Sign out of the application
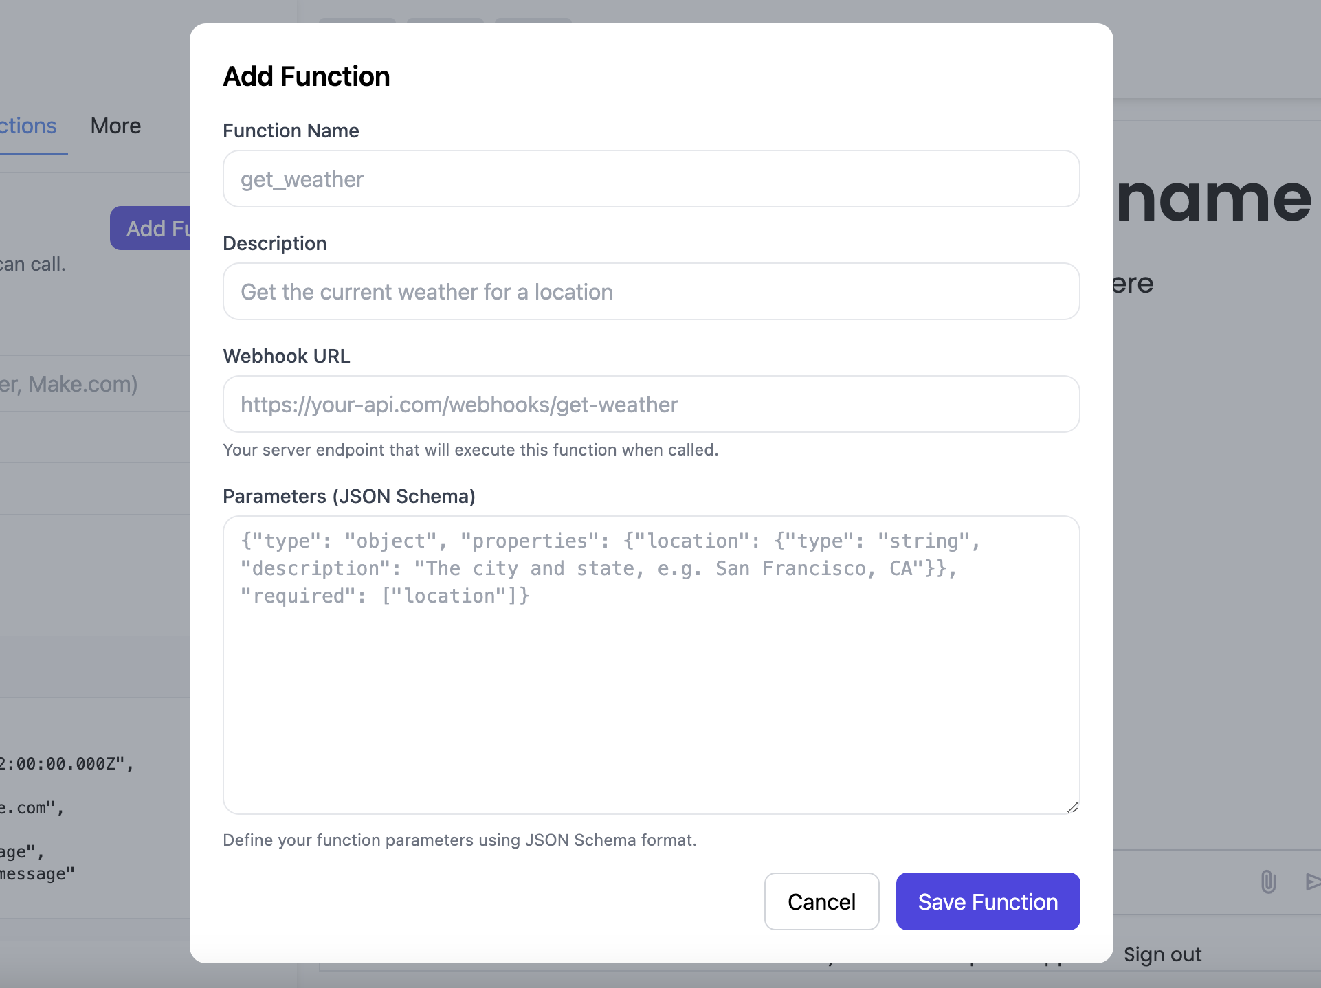1321x988 pixels. [x=1162, y=954]
